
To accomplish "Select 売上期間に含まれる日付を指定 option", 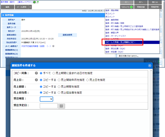I will pyautogui.click(x=54, y=73).
